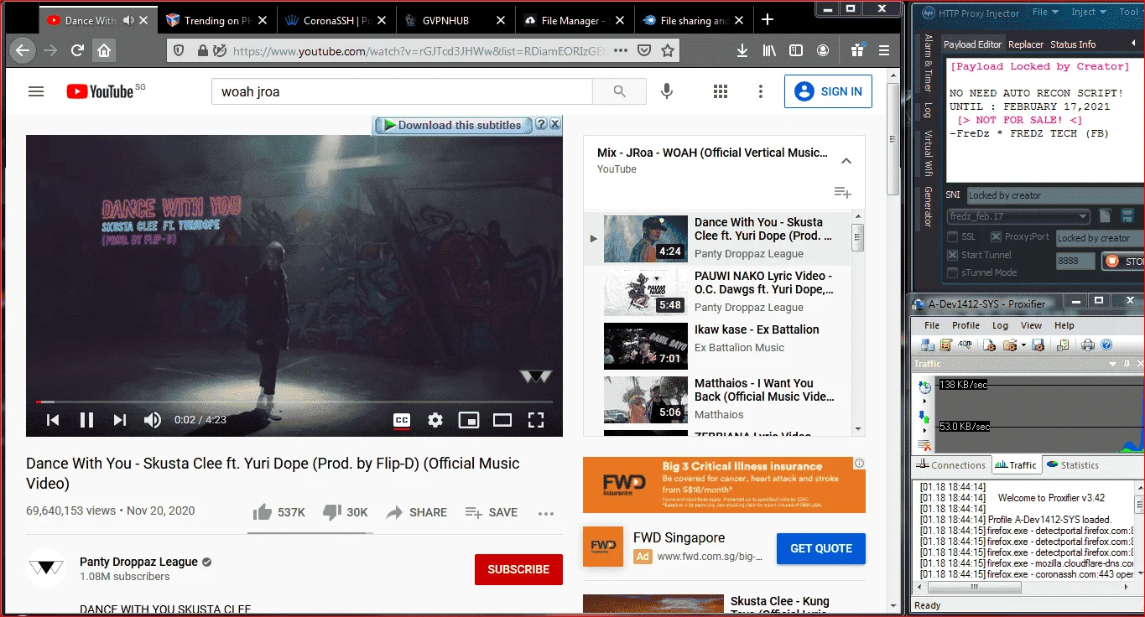
Task: Toggle Firefox sidebar view
Action: (796, 50)
